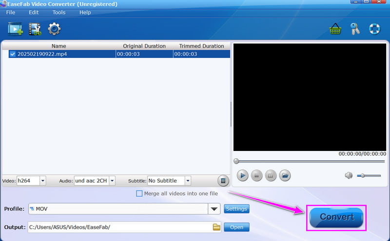Select the 202502190922.mp4 file name
The image size is (390, 241).
coord(42,54)
